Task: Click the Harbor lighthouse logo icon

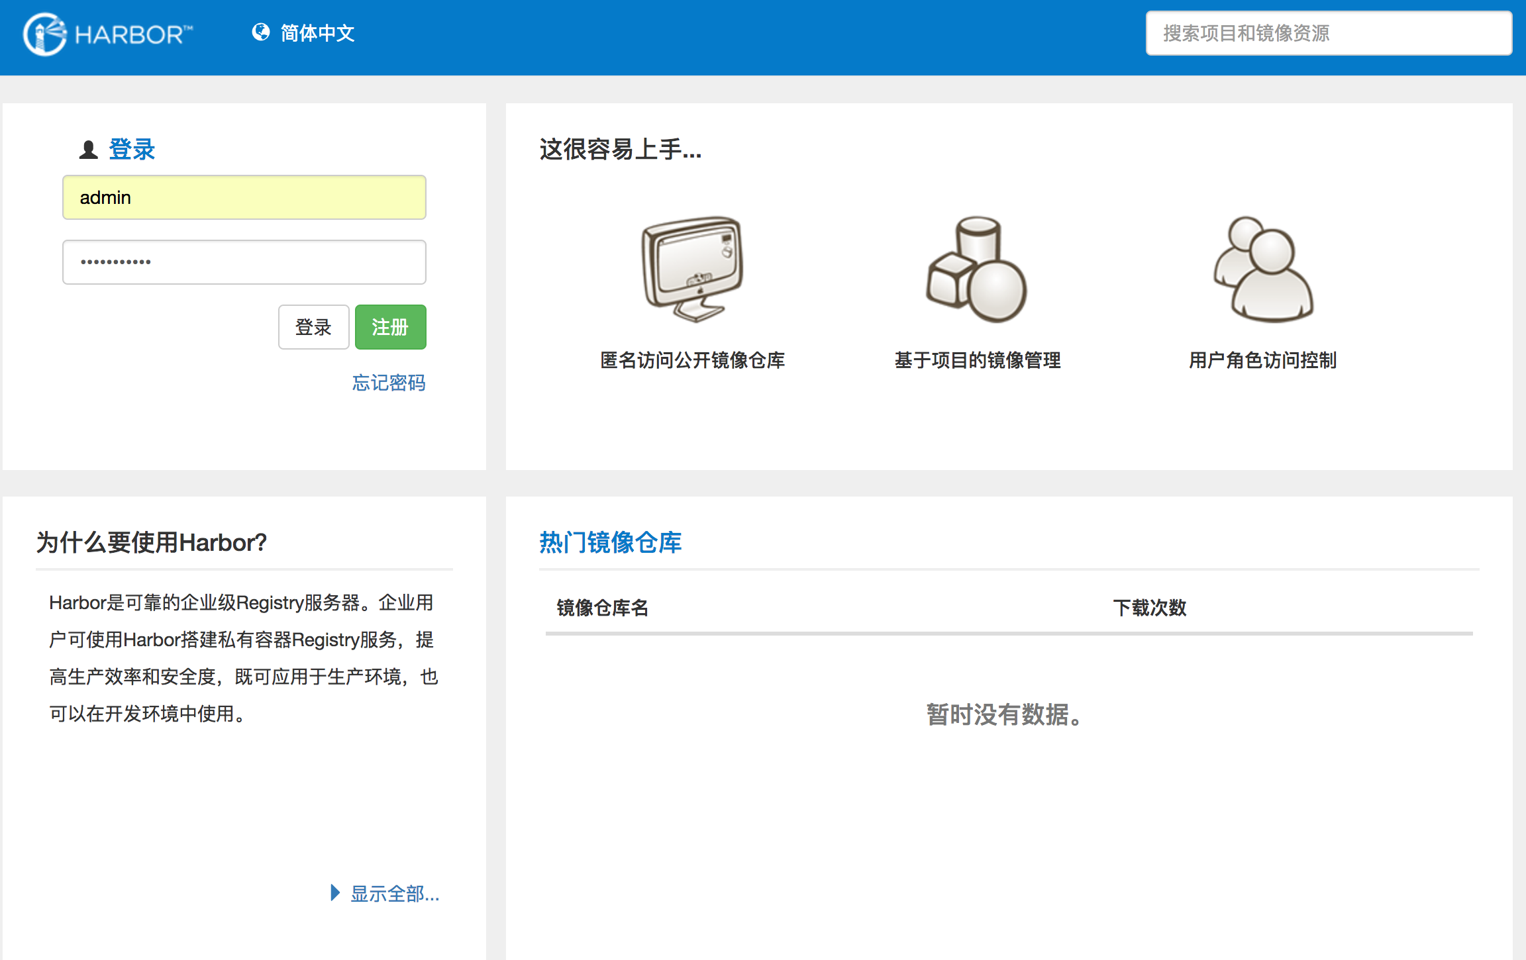Action: coord(44,34)
